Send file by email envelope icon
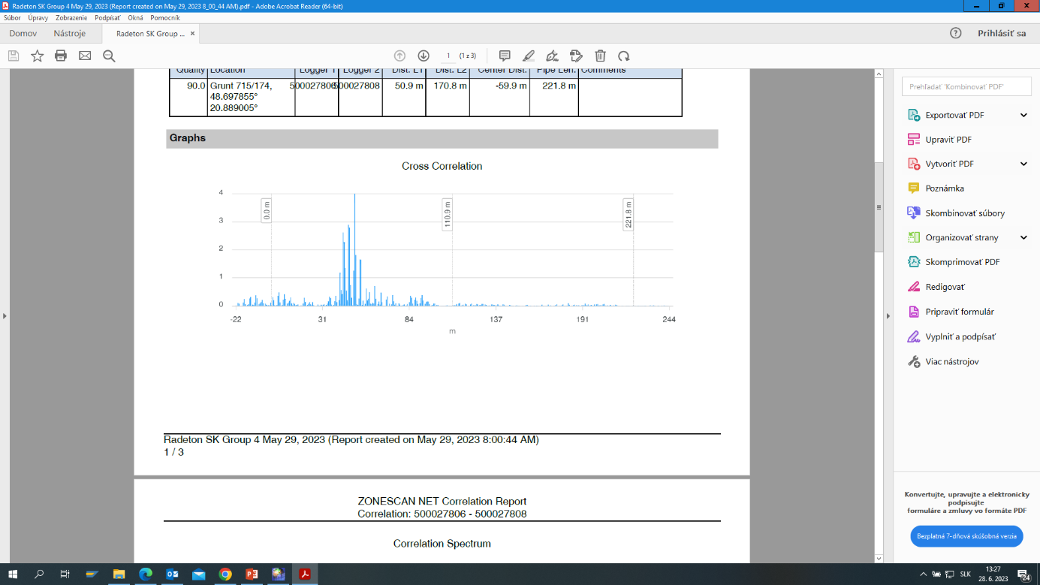 coord(85,56)
